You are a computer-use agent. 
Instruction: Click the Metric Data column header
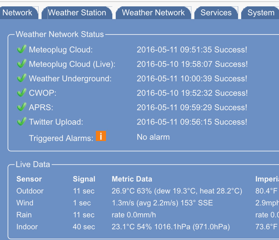tap(132, 179)
